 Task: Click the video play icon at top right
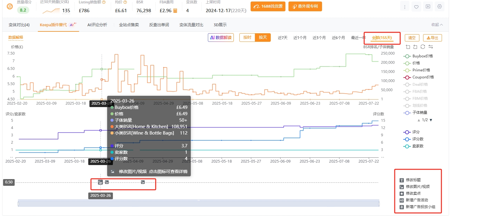428,6
